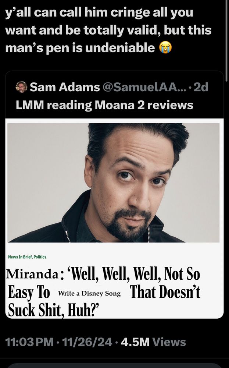Click the word 'Miranda' in the headline
Screen dimensions: 229x368
32,274
